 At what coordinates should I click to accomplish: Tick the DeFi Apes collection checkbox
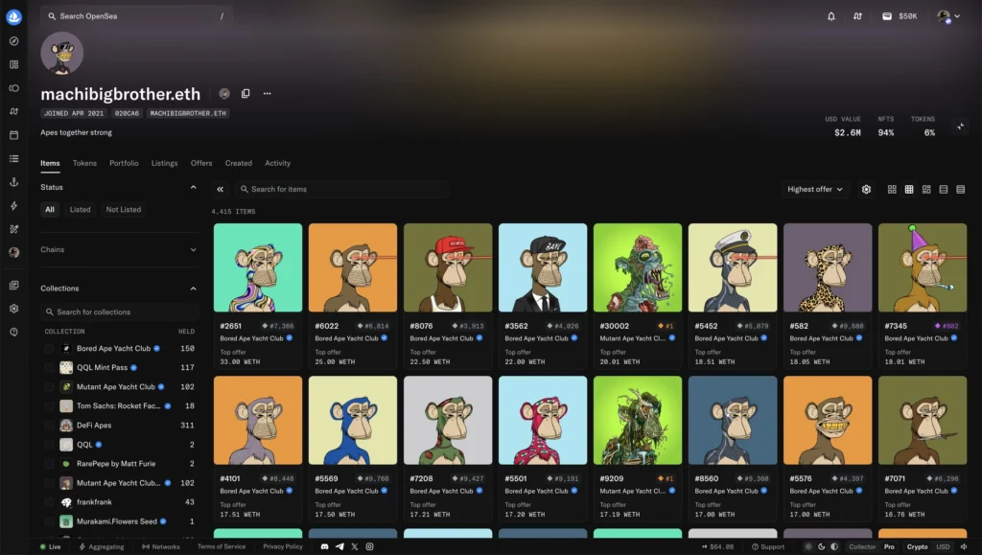(49, 426)
